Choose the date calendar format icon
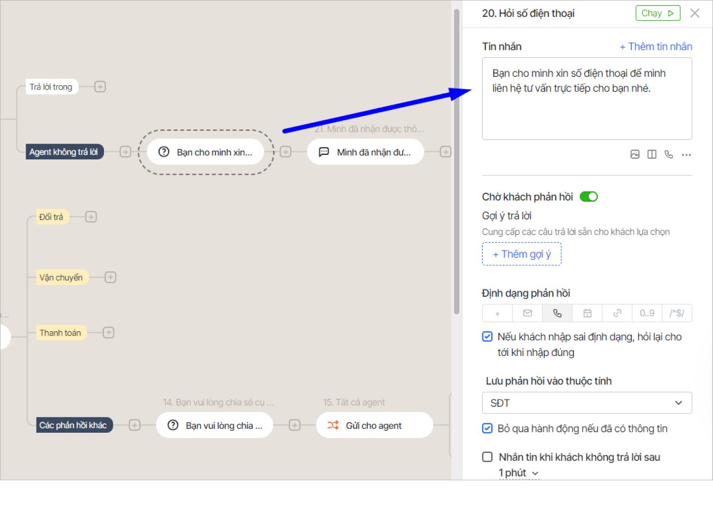Screen dimensions: 713x507 pyautogui.click(x=587, y=313)
